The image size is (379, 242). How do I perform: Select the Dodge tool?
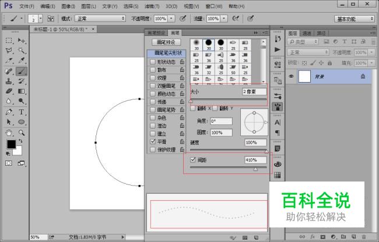(22, 101)
